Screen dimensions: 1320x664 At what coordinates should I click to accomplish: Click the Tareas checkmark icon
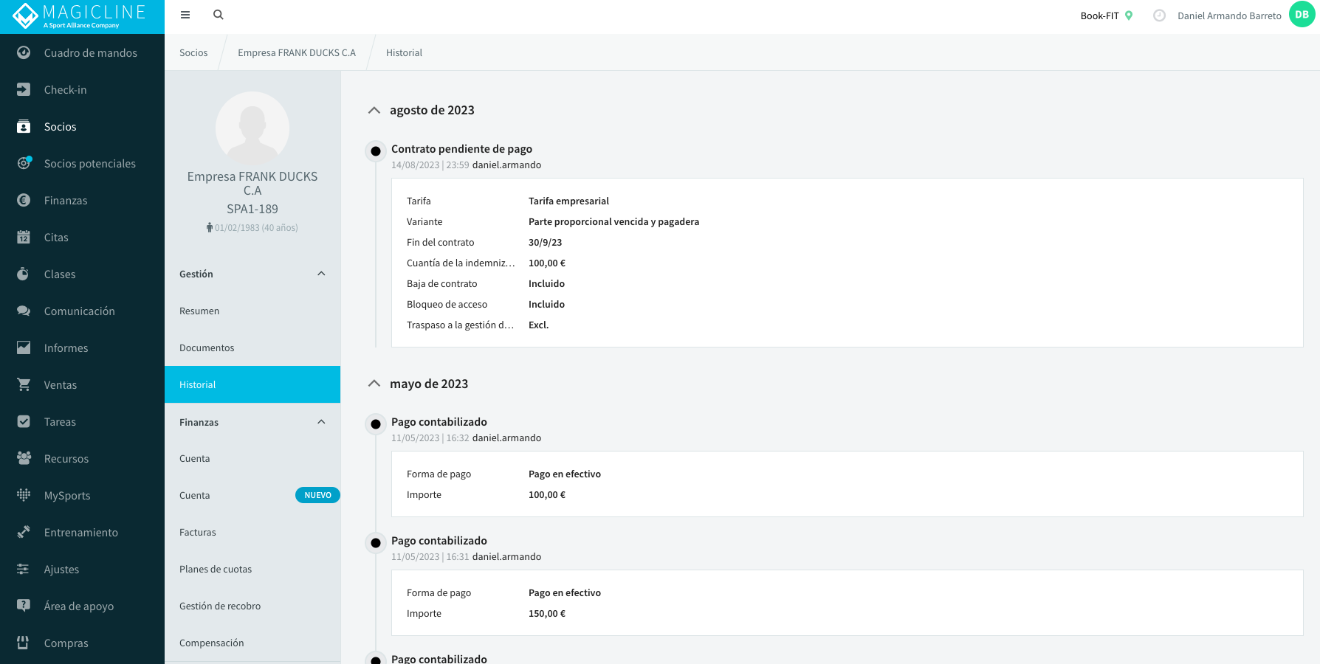[24, 421]
